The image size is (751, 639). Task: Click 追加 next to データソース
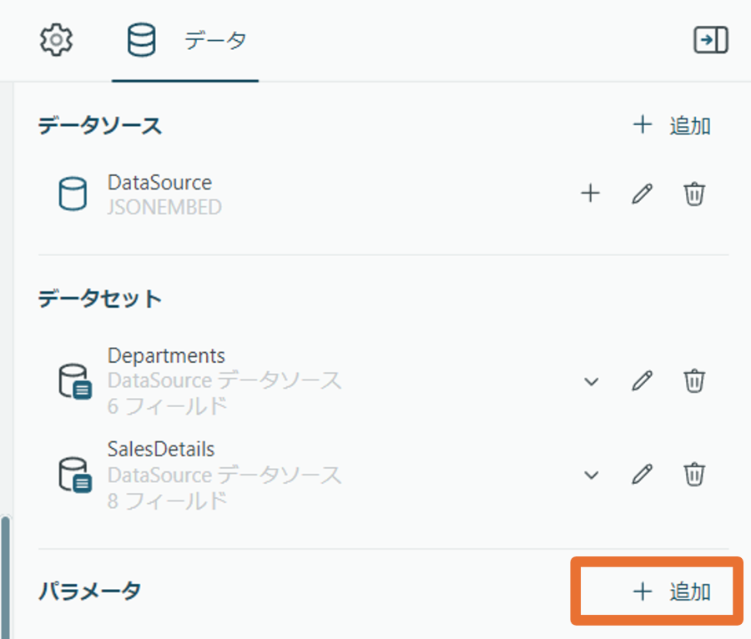pyautogui.click(x=672, y=125)
